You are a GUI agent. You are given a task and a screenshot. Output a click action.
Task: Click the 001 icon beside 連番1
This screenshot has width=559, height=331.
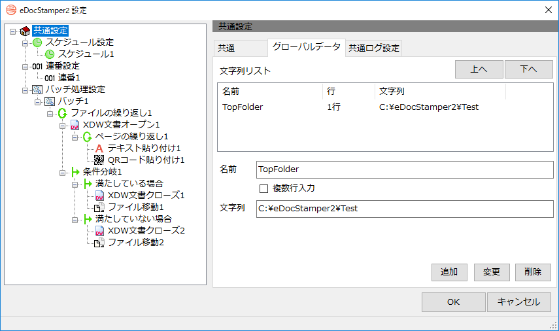(50, 78)
